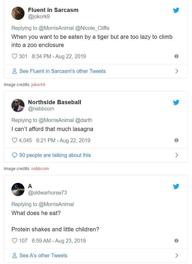The image size is (192, 264).
Task: Open Northside Baseball profile picture
Action: [18, 105]
